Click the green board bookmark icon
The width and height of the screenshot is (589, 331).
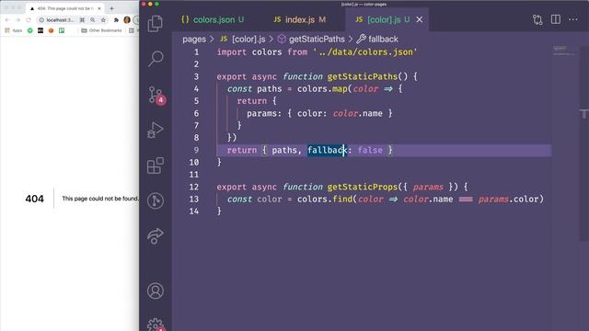[62, 30]
